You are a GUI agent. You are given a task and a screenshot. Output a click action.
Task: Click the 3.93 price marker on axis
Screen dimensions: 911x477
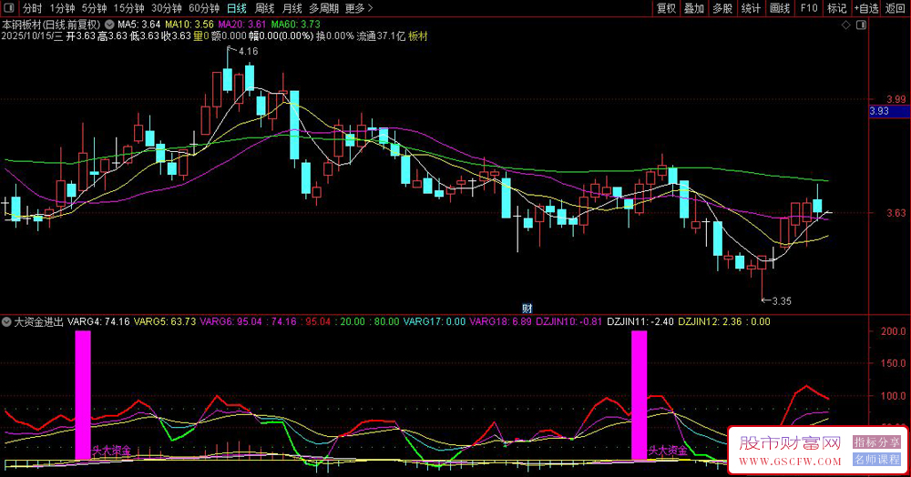880,111
